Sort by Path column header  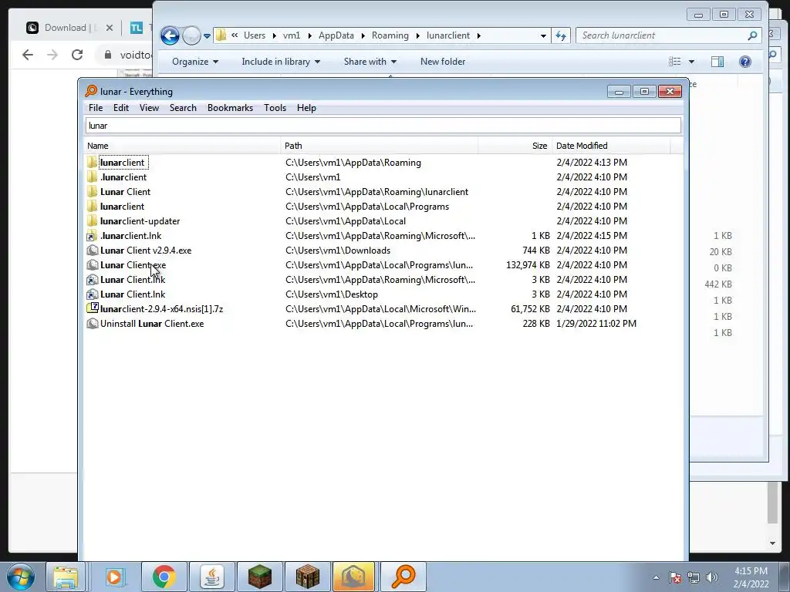click(380, 146)
